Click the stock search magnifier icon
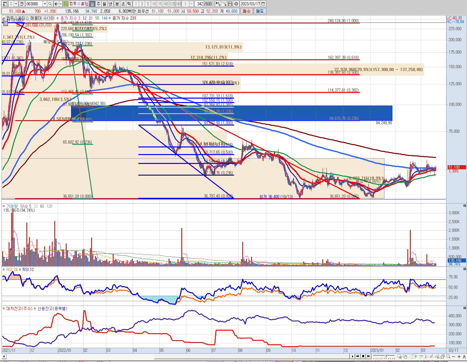 (x=50, y=4)
